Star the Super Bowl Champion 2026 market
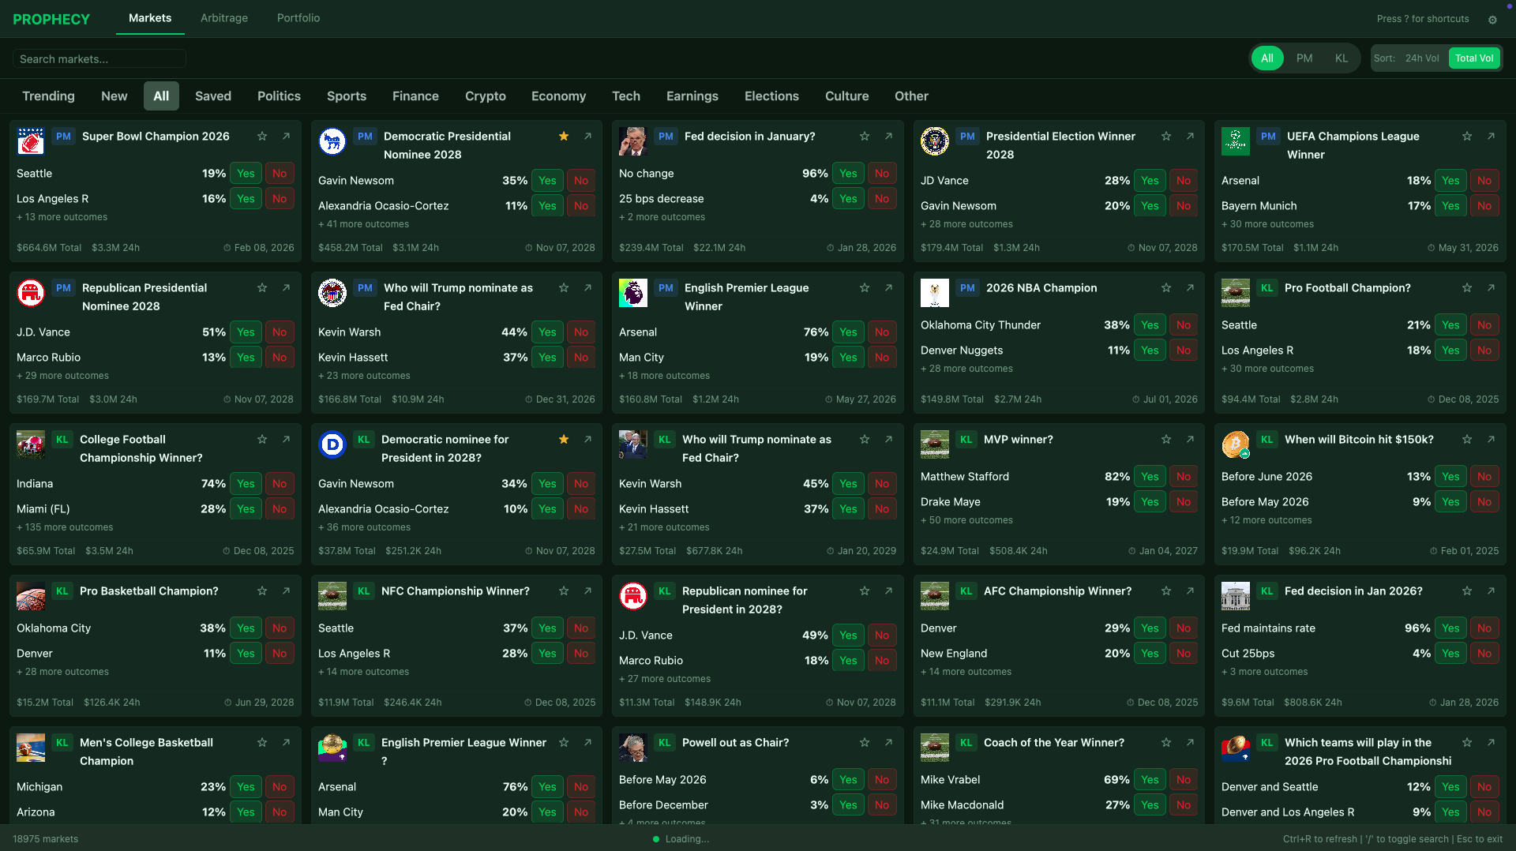The width and height of the screenshot is (1516, 851). [262, 137]
